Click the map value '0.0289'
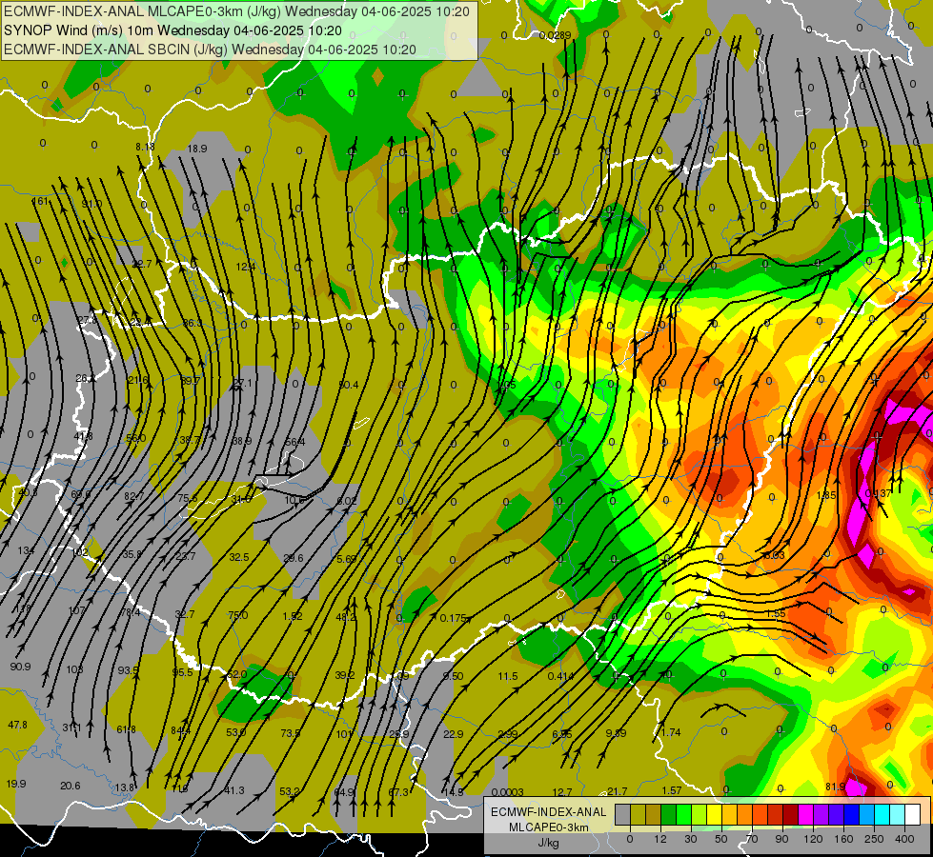Viewport: 933px width, 857px height. coord(556,35)
